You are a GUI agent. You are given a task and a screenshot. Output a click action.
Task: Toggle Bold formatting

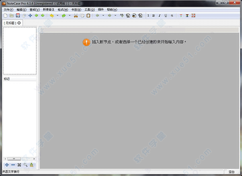tap(153, 15)
